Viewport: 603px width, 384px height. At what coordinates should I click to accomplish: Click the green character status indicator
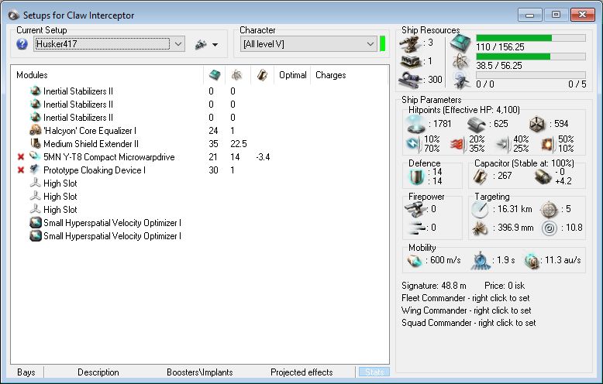point(382,44)
